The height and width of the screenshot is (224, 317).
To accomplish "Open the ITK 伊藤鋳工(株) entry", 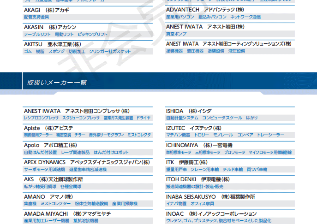I will [x=187, y=162].
